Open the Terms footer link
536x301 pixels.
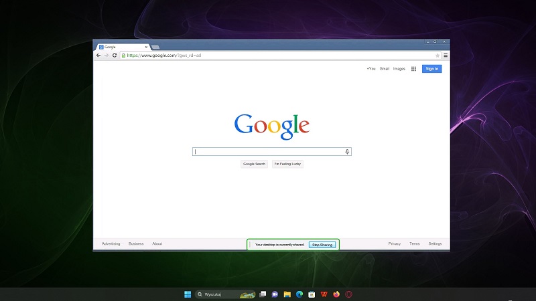[x=415, y=243]
